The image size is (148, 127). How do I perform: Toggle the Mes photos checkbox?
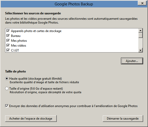(8, 40)
